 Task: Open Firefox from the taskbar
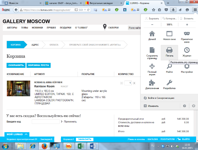click(45, 146)
